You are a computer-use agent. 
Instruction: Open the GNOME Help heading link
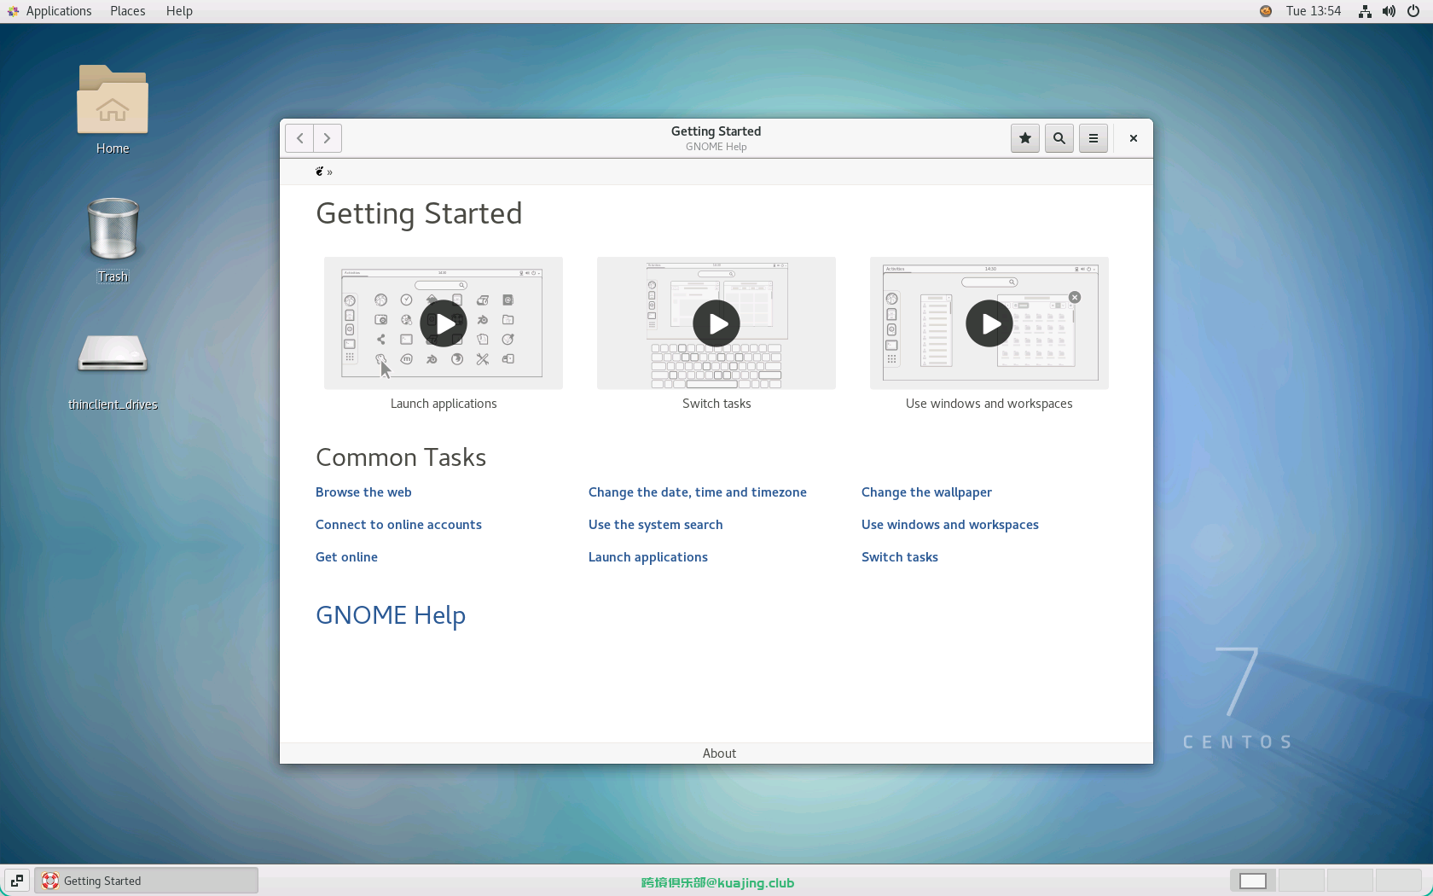[391, 615]
